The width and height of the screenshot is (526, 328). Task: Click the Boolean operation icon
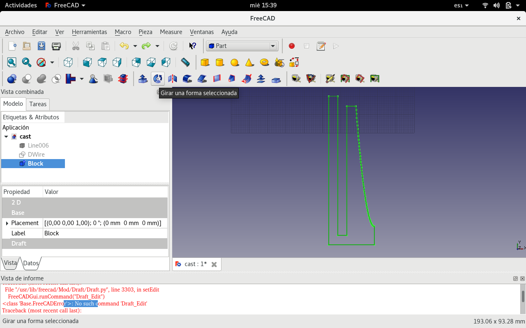12,78
